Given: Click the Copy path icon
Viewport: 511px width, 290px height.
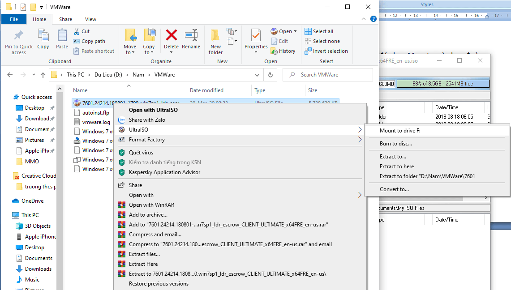Looking at the screenshot, I should 76,41.
